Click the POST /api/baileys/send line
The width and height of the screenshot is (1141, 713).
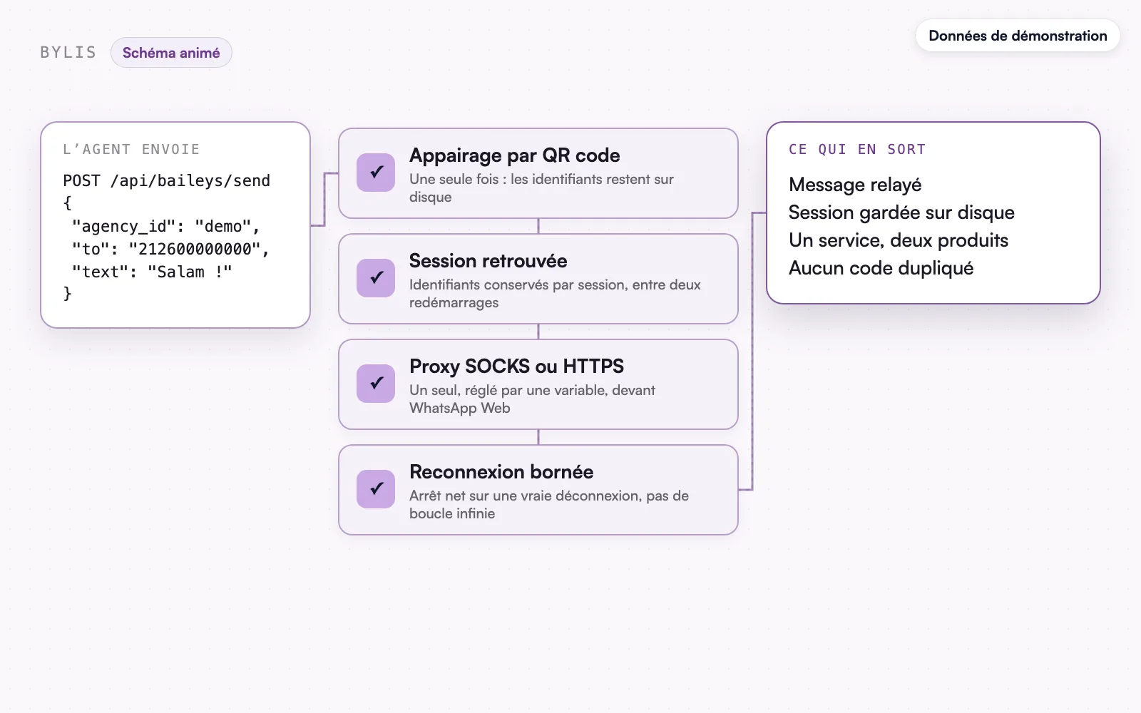tap(167, 181)
